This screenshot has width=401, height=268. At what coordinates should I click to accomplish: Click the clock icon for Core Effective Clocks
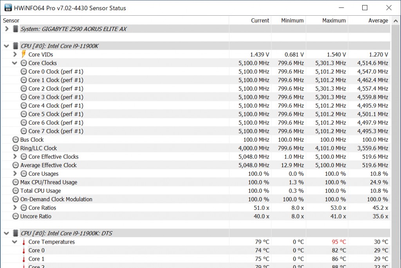click(x=24, y=157)
